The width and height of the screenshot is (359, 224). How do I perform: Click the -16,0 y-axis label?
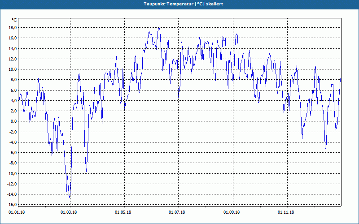12,205
